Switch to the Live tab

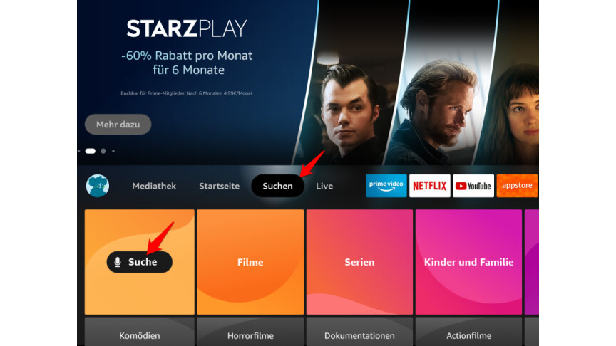coord(324,186)
